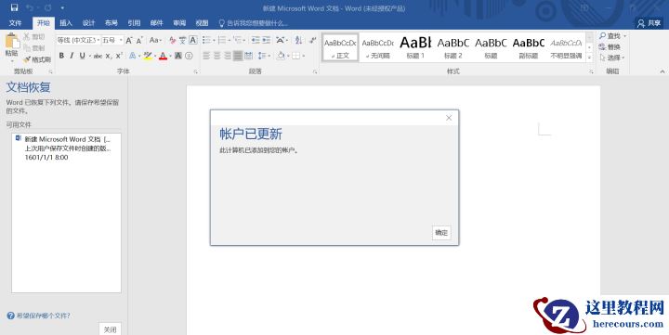Switch to the 插入 Insert tab

pos(66,23)
